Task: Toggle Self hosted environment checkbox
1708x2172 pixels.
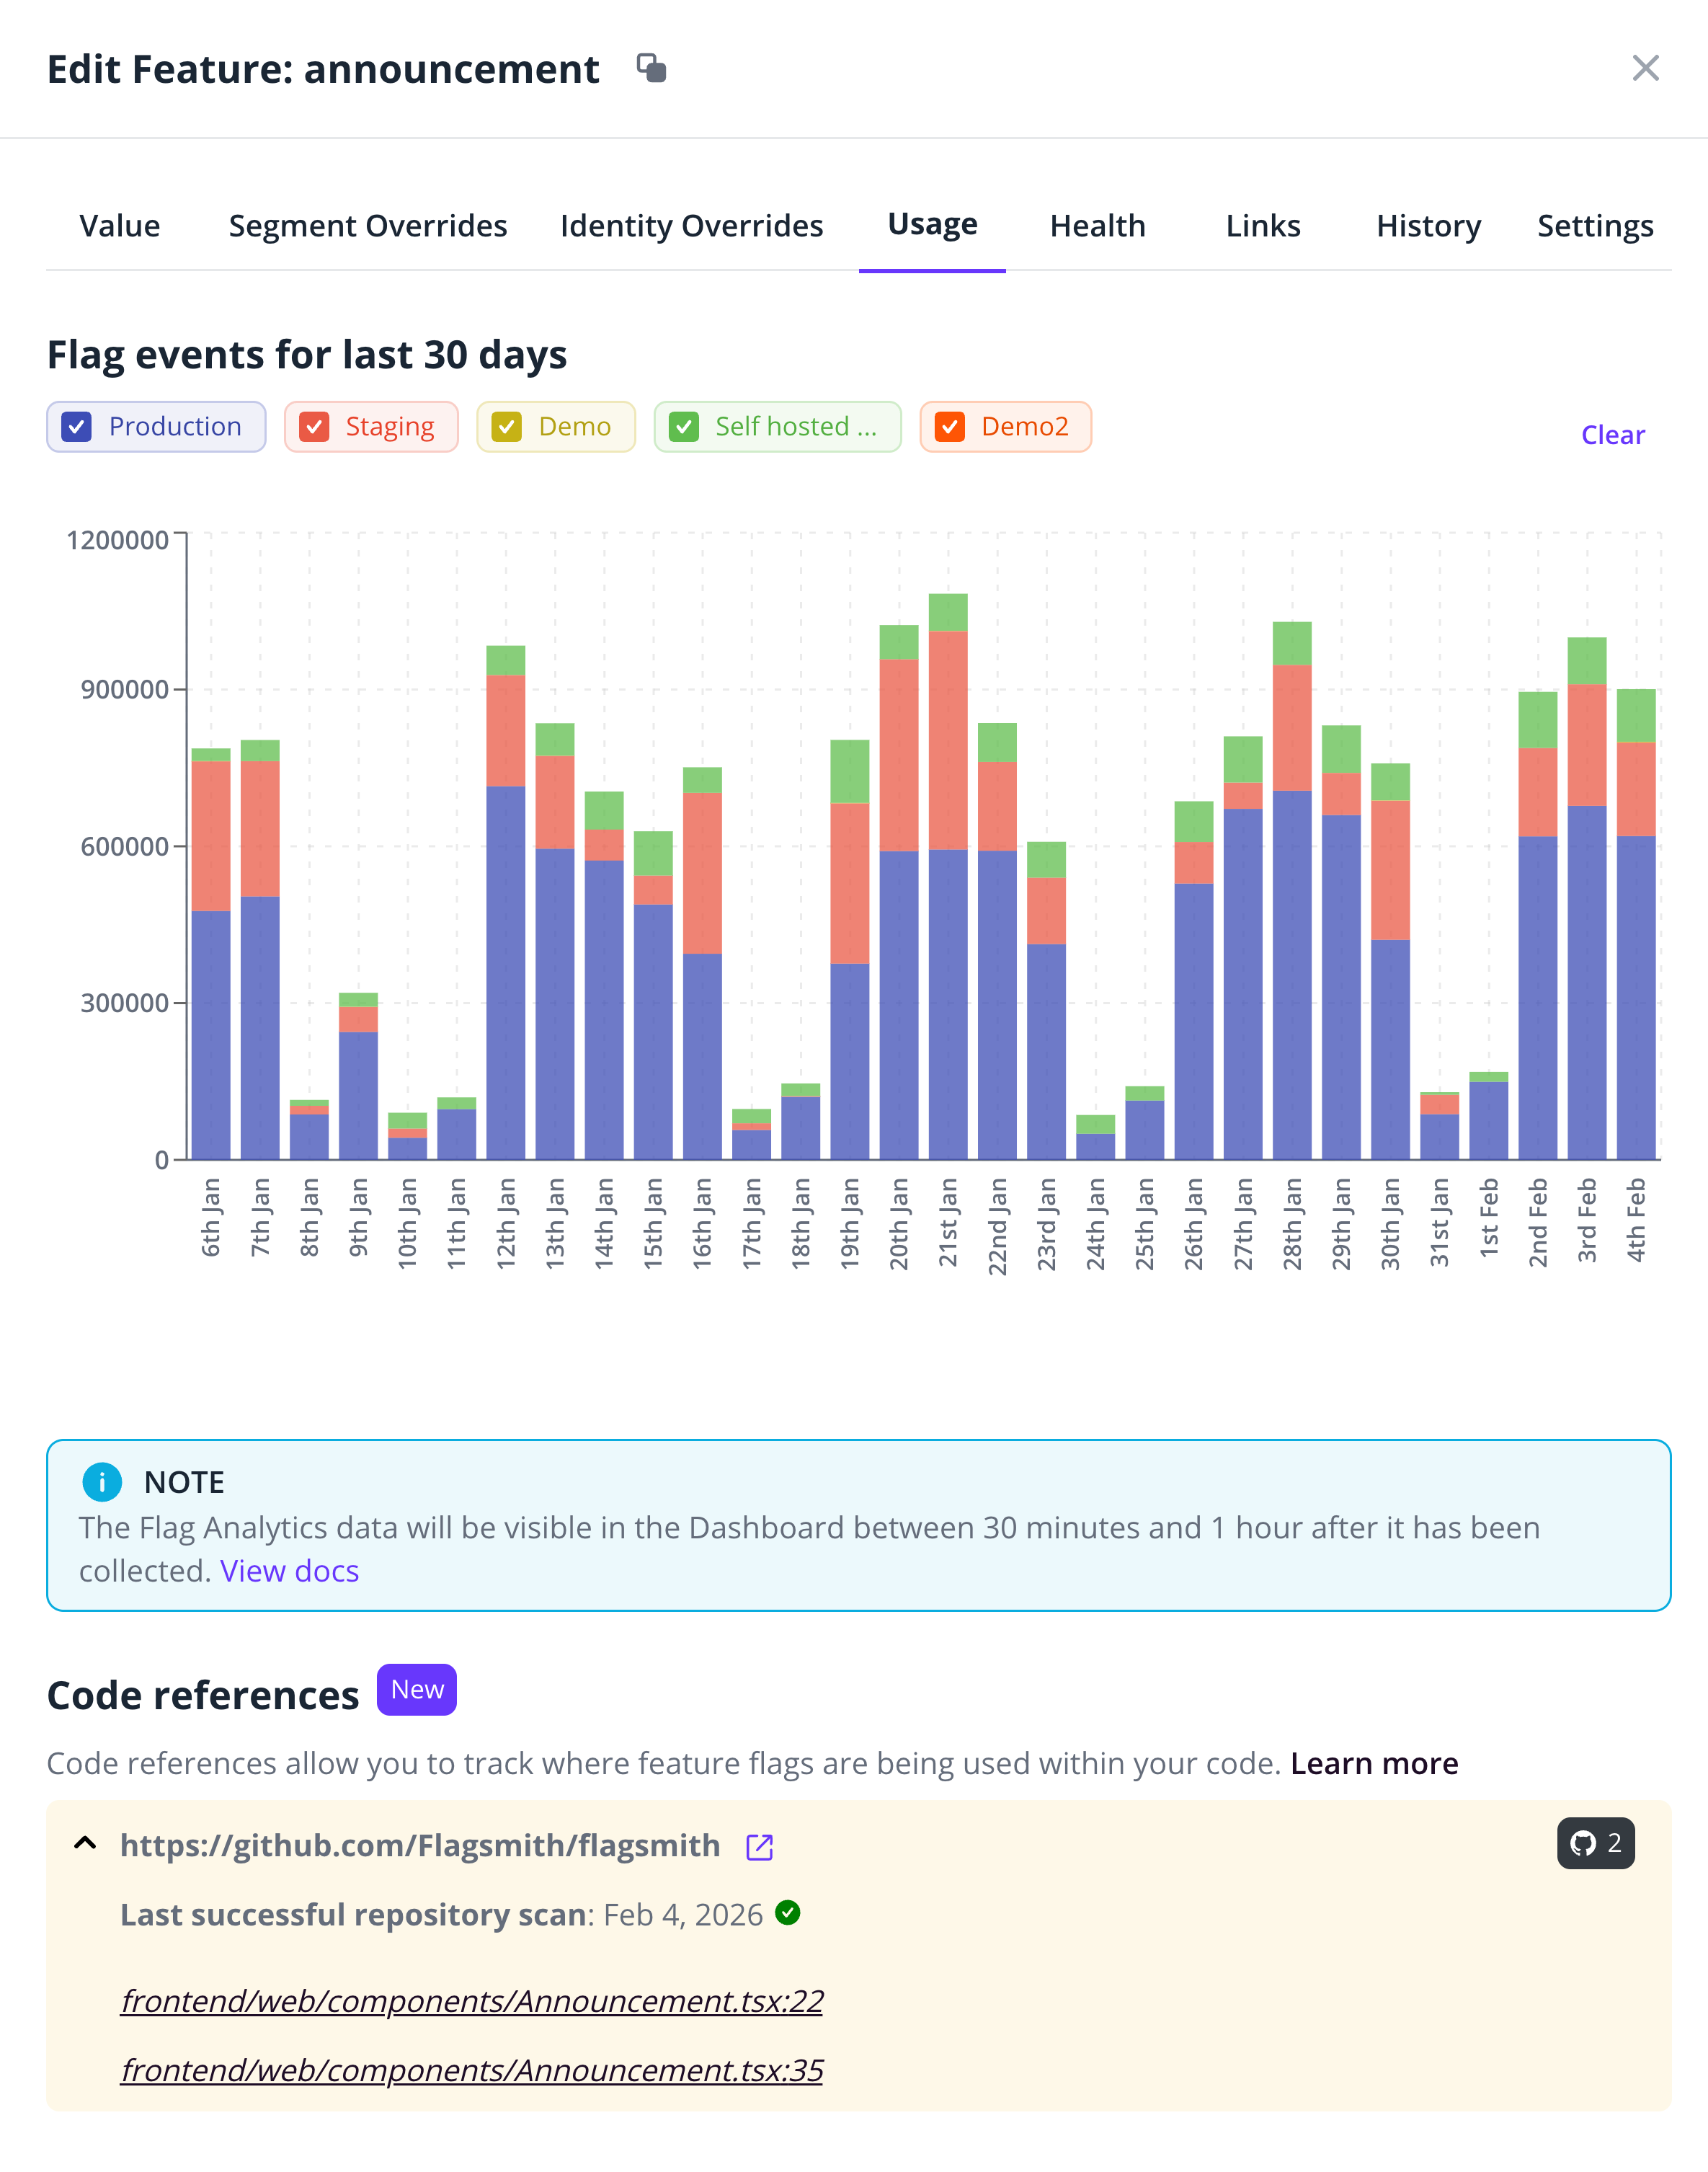Action: click(x=684, y=427)
